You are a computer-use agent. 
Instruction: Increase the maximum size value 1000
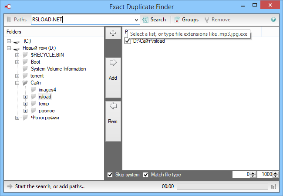[276, 173]
